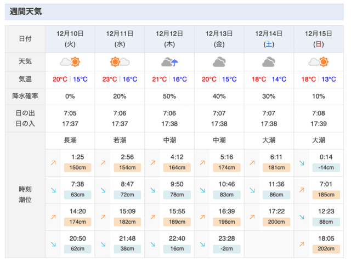Select the 12月10日 (火) date header
This screenshot has width=351, height=261.
tap(70, 39)
